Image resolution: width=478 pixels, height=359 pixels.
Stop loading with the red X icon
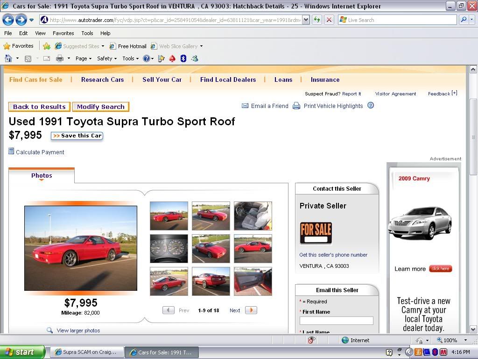point(329,20)
